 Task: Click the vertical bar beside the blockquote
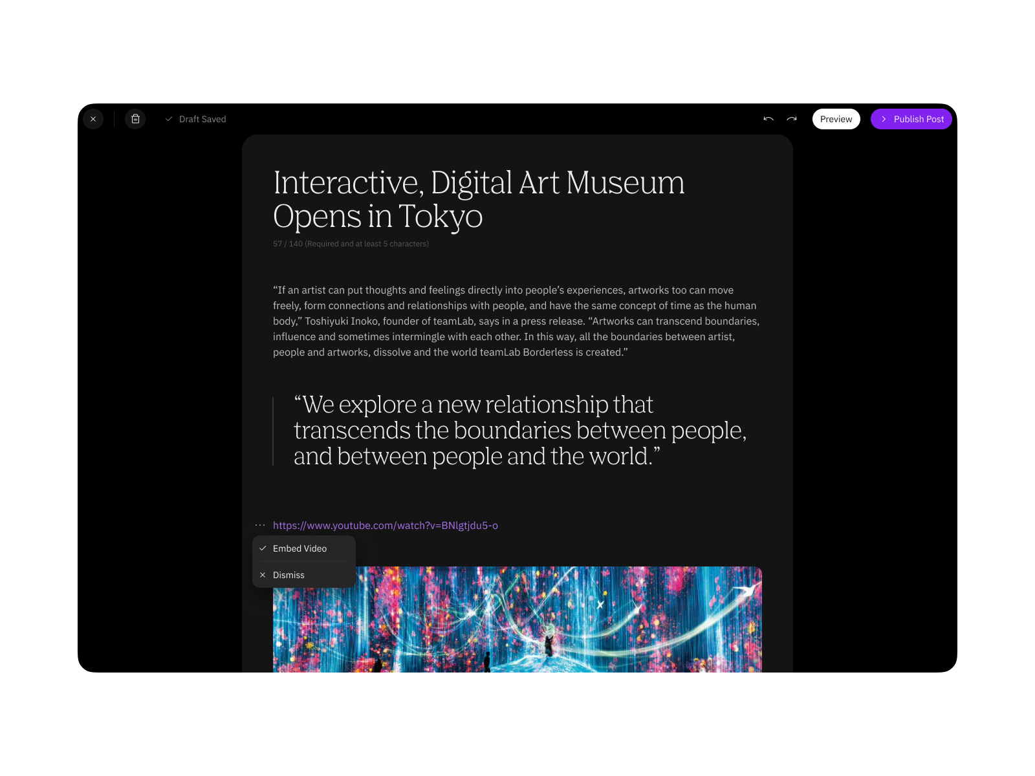click(x=274, y=431)
